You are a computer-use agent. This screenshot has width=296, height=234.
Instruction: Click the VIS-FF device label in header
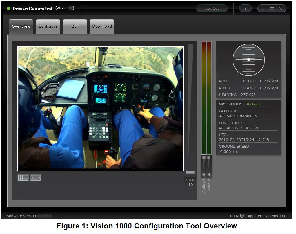tap(65, 8)
